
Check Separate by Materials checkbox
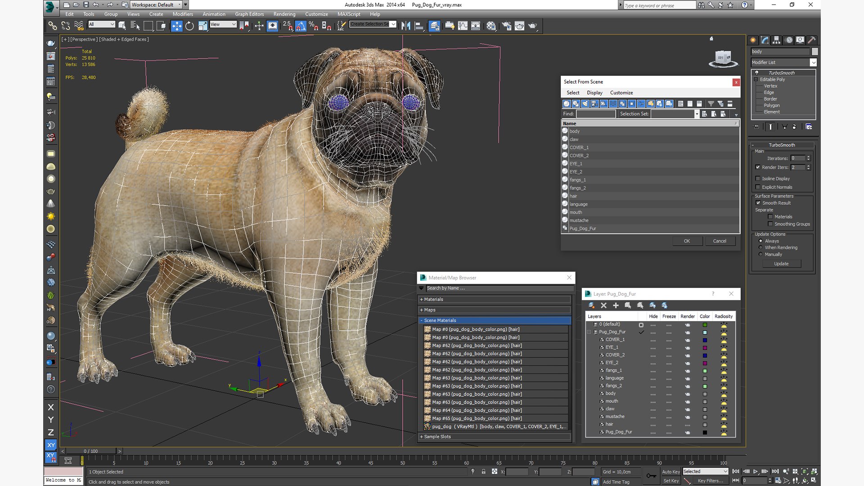(770, 217)
